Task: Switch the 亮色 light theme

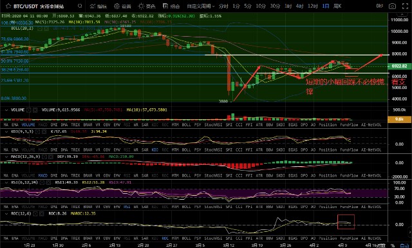Action: tap(147, 6)
